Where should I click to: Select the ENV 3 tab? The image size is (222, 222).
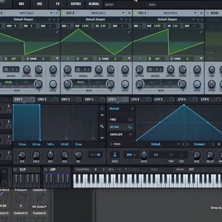tap(71, 99)
